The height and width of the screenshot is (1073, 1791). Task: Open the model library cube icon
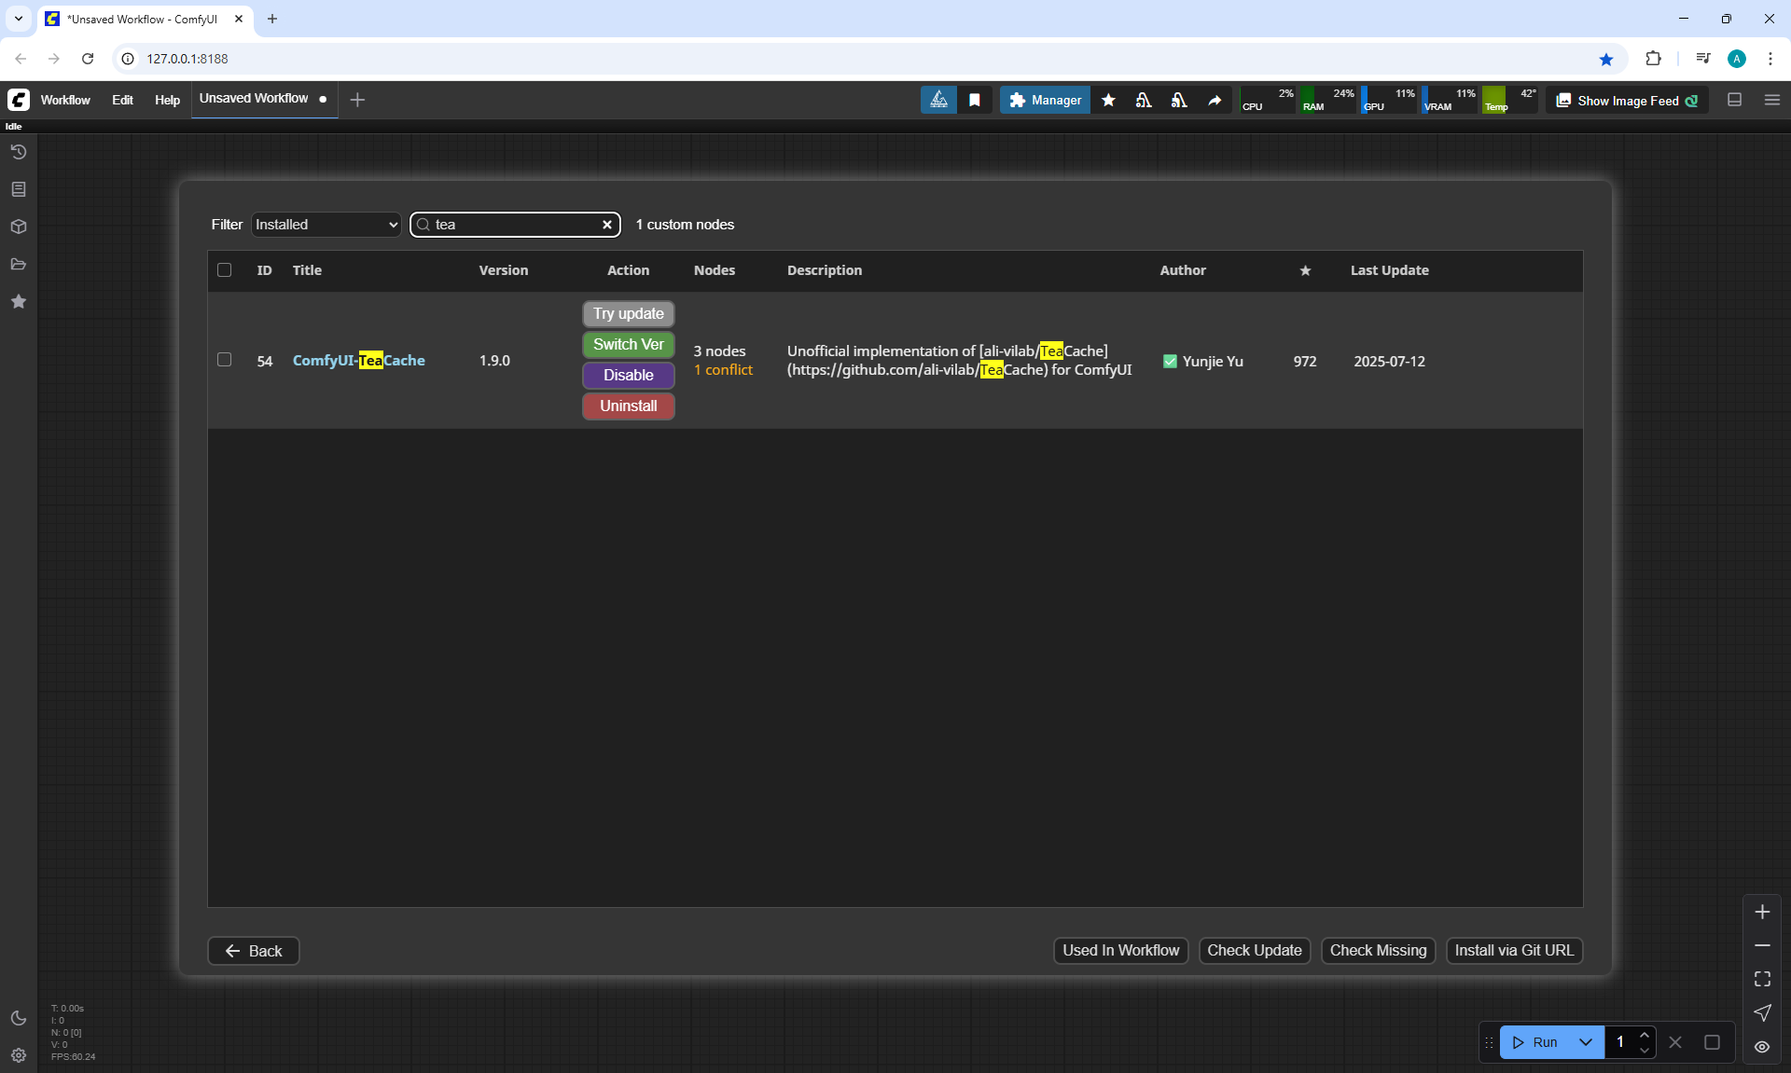pyautogui.click(x=18, y=227)
